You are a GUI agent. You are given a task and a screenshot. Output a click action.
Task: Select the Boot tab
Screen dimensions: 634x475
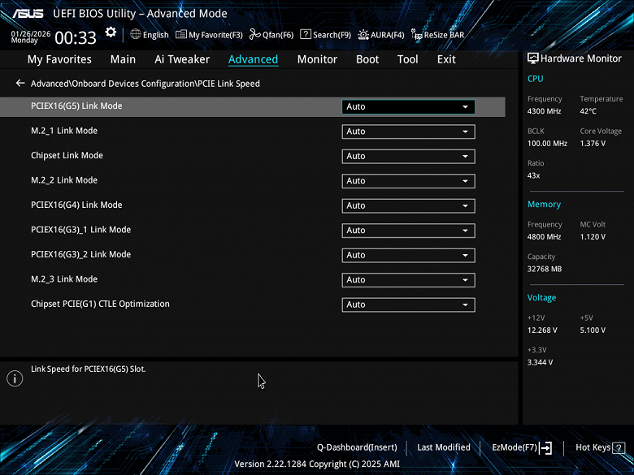click(x=367, y=59)
